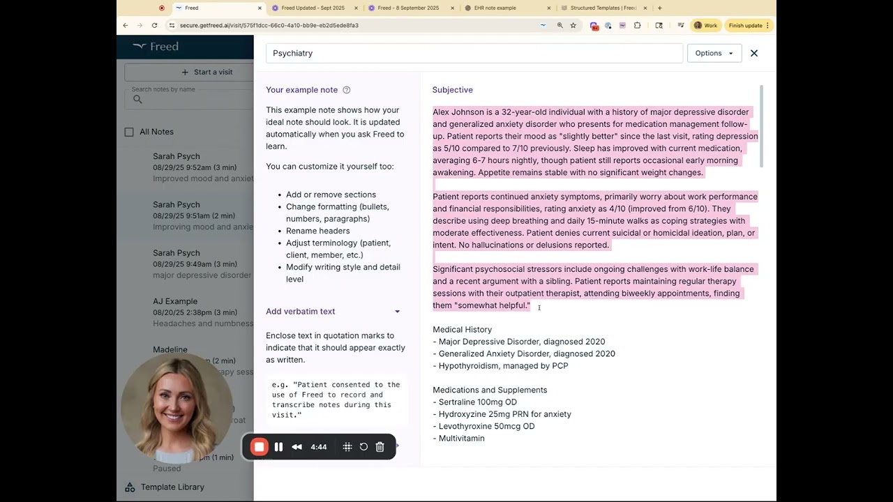The height and width of the screenshot is (502, 893).
Task: Open site information icon in address bar
Action: (x=172, y=25)
